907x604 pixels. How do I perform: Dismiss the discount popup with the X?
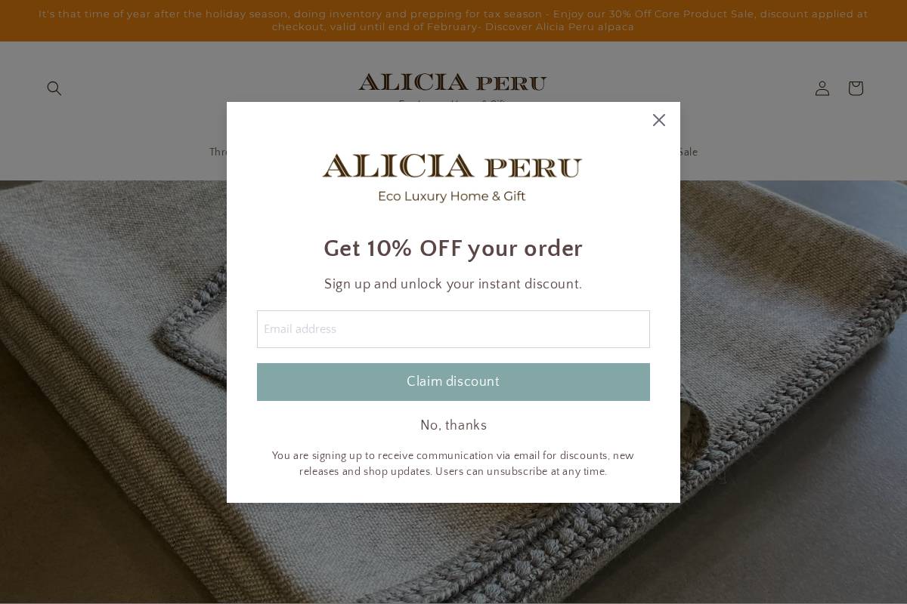coord(658,120)
